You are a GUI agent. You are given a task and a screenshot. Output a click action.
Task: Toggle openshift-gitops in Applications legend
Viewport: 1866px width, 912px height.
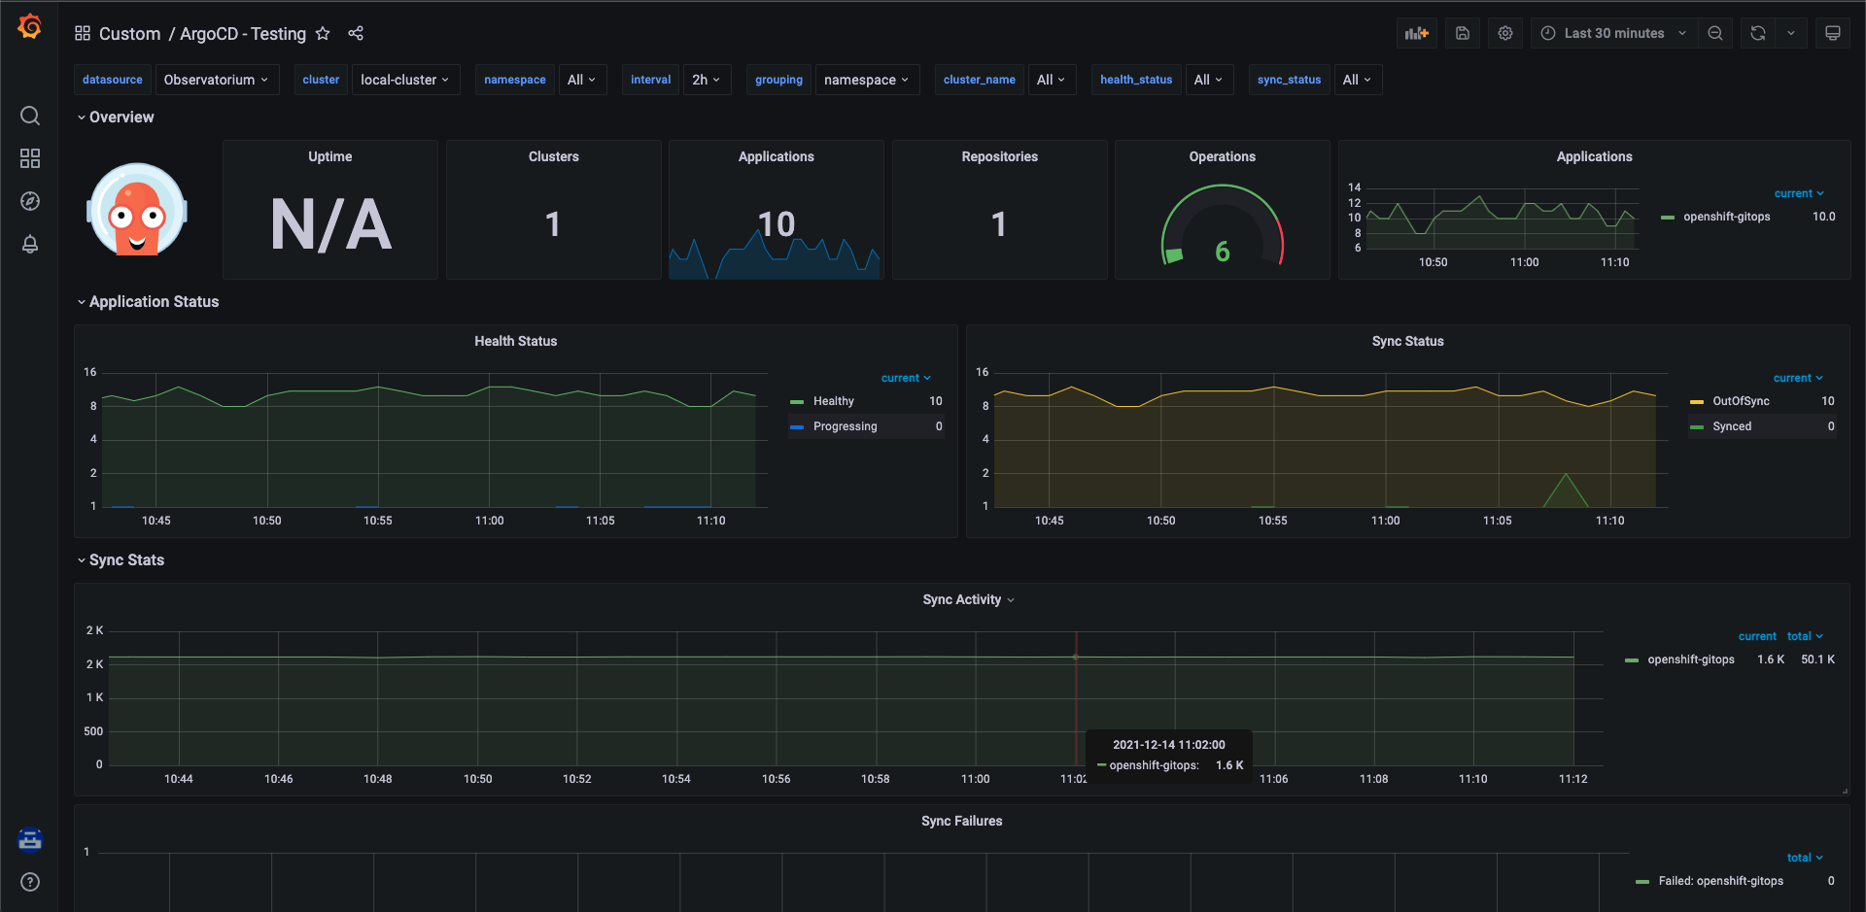tap(1726, 217)
